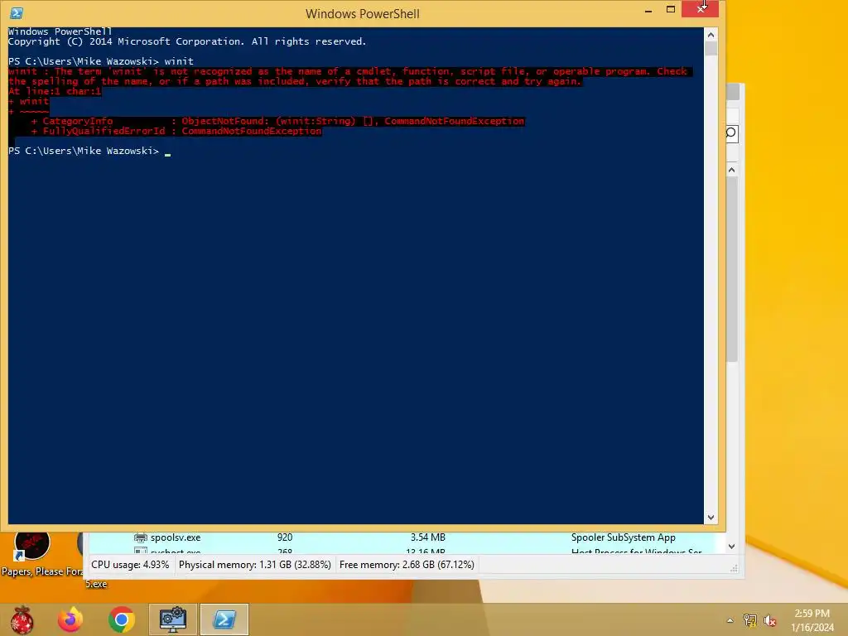The image size is (848, 636).
Task: Click the printer icon beside spoolsv.exe
Action: [x=141, y=537]
